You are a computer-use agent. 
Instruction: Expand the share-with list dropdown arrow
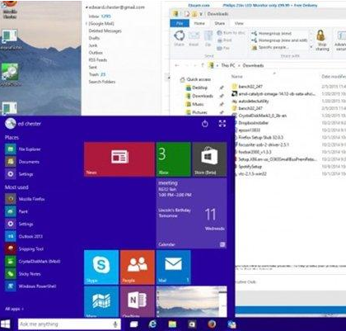pyautogui.click(x=311, y=47)
